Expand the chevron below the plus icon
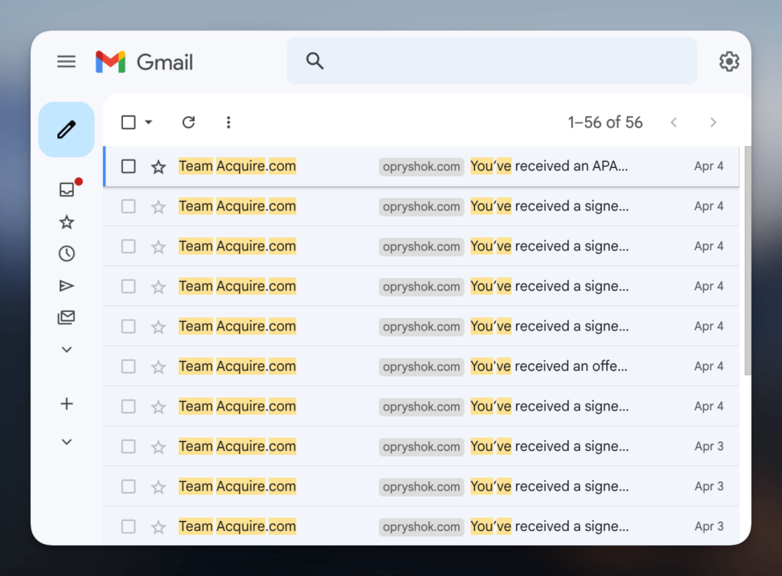782x576 pixels. (67, 442)
